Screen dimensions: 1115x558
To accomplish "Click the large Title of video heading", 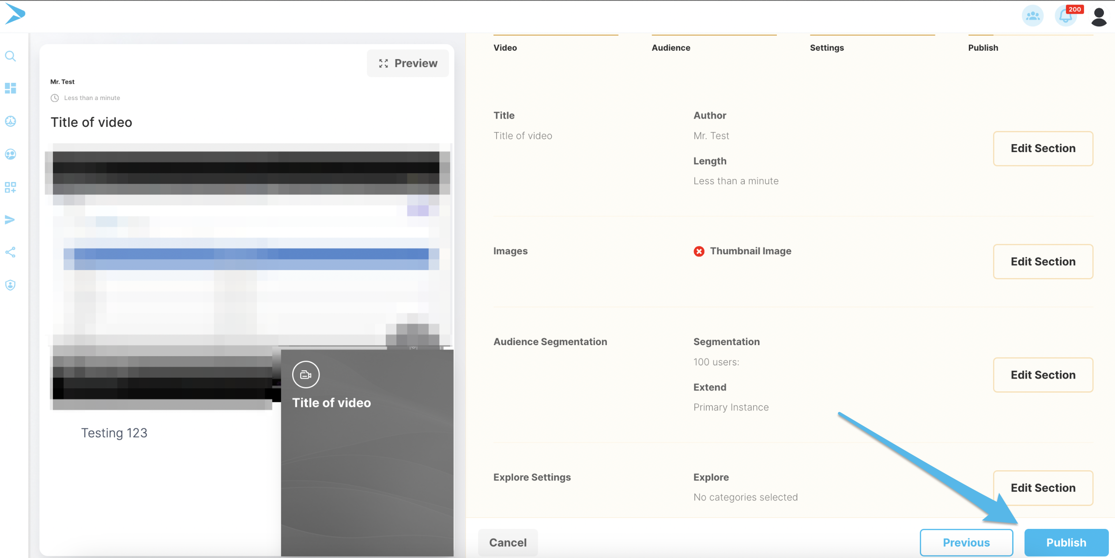I will tap(91, 123).
